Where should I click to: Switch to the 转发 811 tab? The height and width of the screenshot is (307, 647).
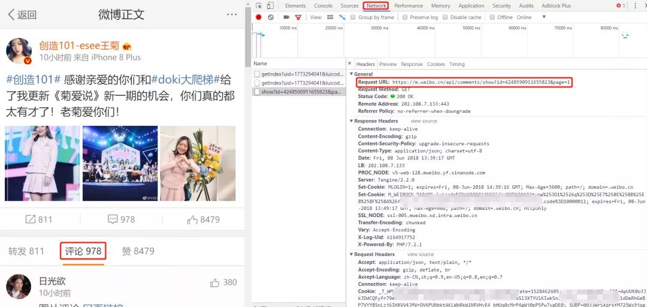click(26, 251)
